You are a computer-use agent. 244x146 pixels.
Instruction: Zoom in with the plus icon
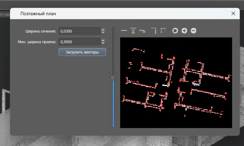pyautogui.click(x=184, y=31)
